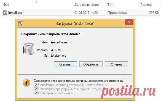Viewport: 161px width, 102px height.
Task: Click the bold install.exe name in dialog
Action: pyautogui.click(x=59, y=42)
